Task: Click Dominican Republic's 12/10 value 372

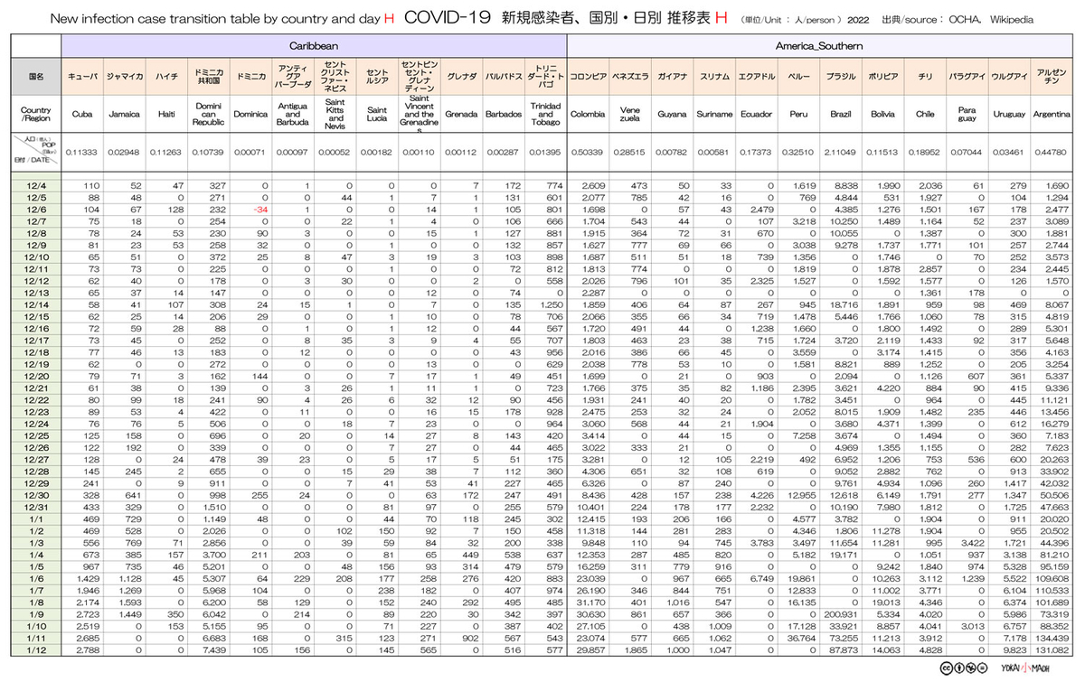Action: click(218, 257)
